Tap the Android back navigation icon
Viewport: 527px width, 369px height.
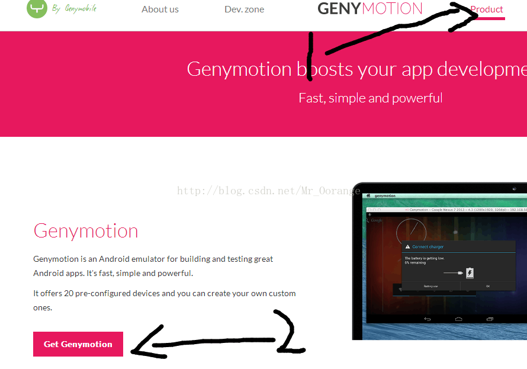(x=427, y=319)
